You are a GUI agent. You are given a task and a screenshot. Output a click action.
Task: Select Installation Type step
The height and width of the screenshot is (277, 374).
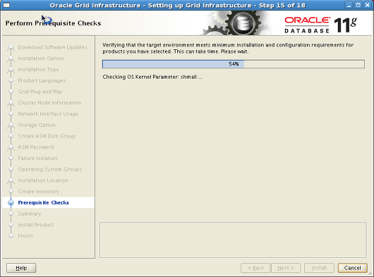pyautogui.click(x=38, y=69)
